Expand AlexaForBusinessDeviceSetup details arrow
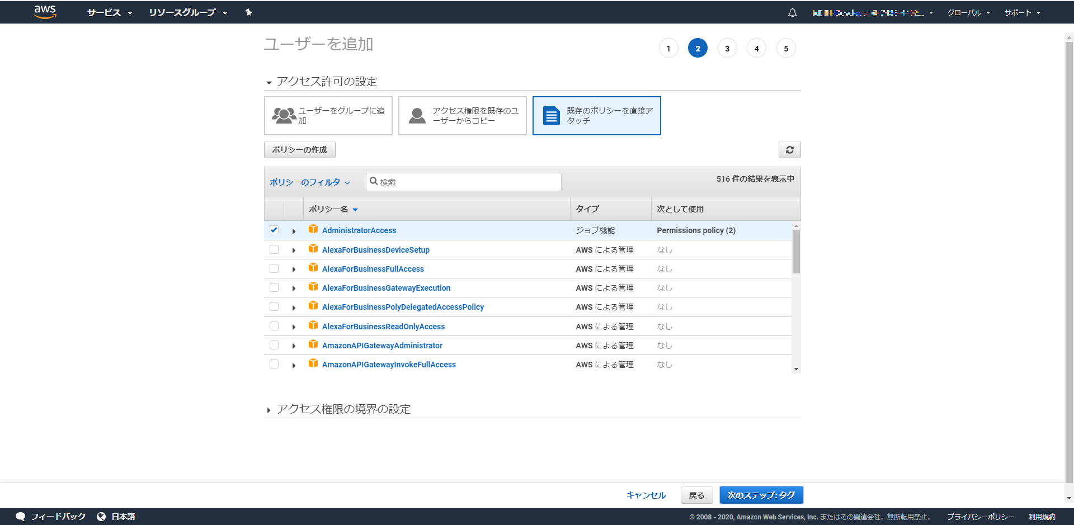Image resolution: width=1074 pixels, height=525 pixels. pyautogui.click(x=294, y=250)
